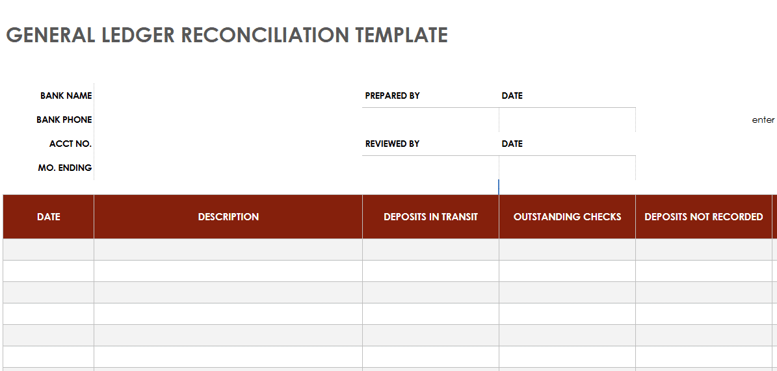Click the Prepared By name field
The height and width of the screenshot is (371, 777).
430,120
